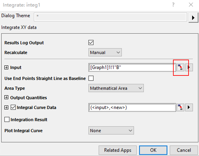The height and width of the screenshot is (156, 199).
Task: Close the Integrate dialog window
Action: pos(191,5)
